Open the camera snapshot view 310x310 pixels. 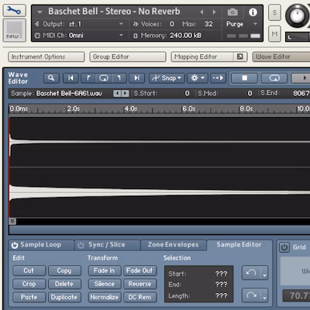(232, 12)
